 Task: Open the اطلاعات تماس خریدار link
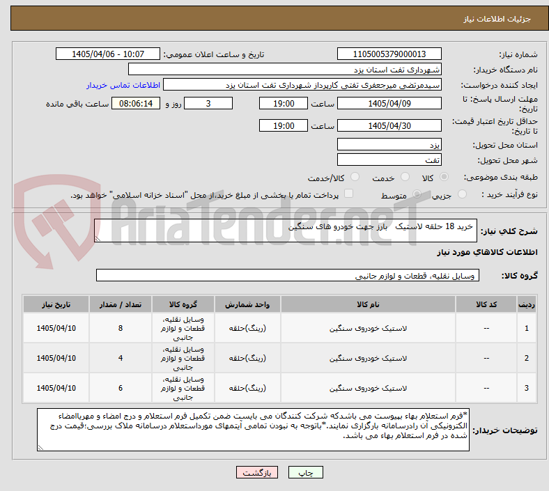pyautogui.click(x=123, y=85)
